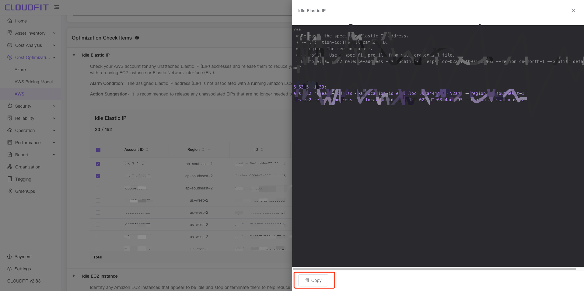Click the Copy button
The height and width of the screenshot is (291, 584).
[x=313, y=280]
